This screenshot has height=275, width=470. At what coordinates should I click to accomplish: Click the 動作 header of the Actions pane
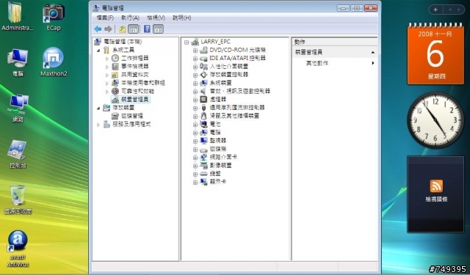(x=335, y=42)
